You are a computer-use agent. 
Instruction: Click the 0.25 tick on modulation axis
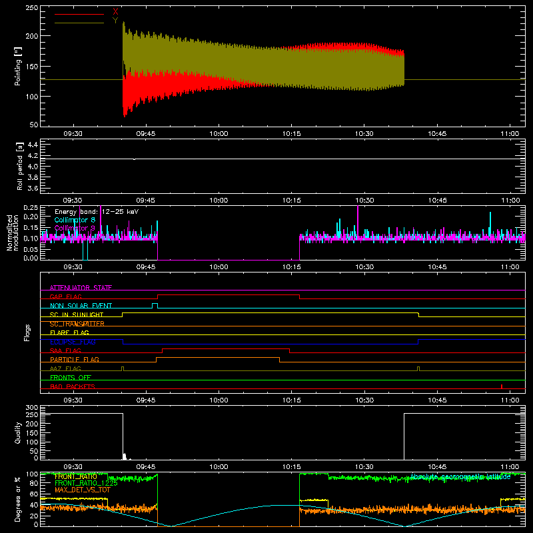pos(31,208)
